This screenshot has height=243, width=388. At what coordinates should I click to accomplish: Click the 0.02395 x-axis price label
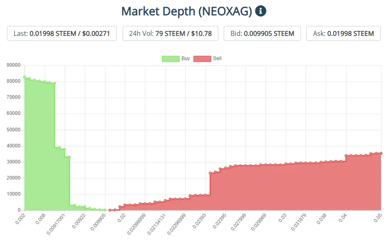[220, 221]
